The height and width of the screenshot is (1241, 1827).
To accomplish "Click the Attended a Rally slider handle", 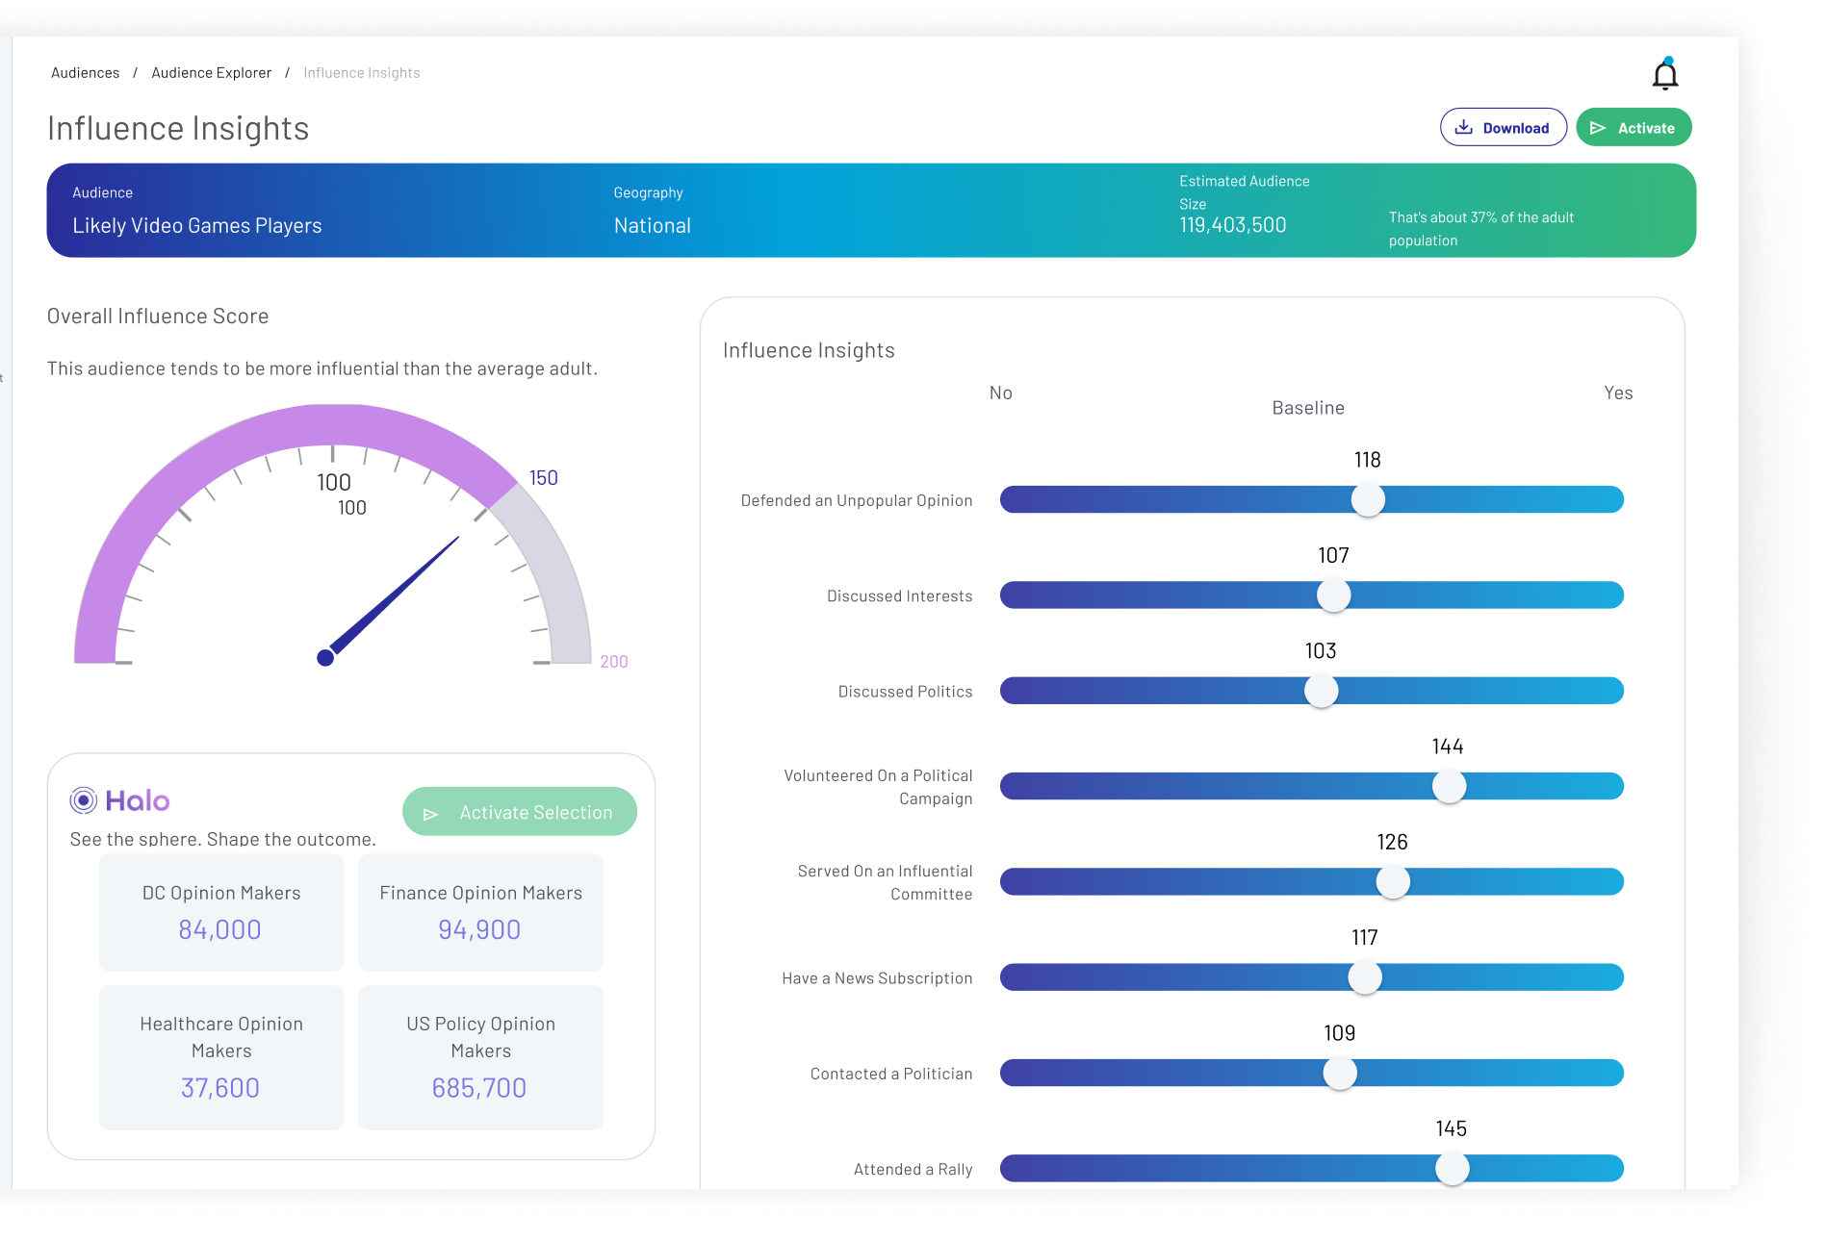I will [x=1453, y=1168].
